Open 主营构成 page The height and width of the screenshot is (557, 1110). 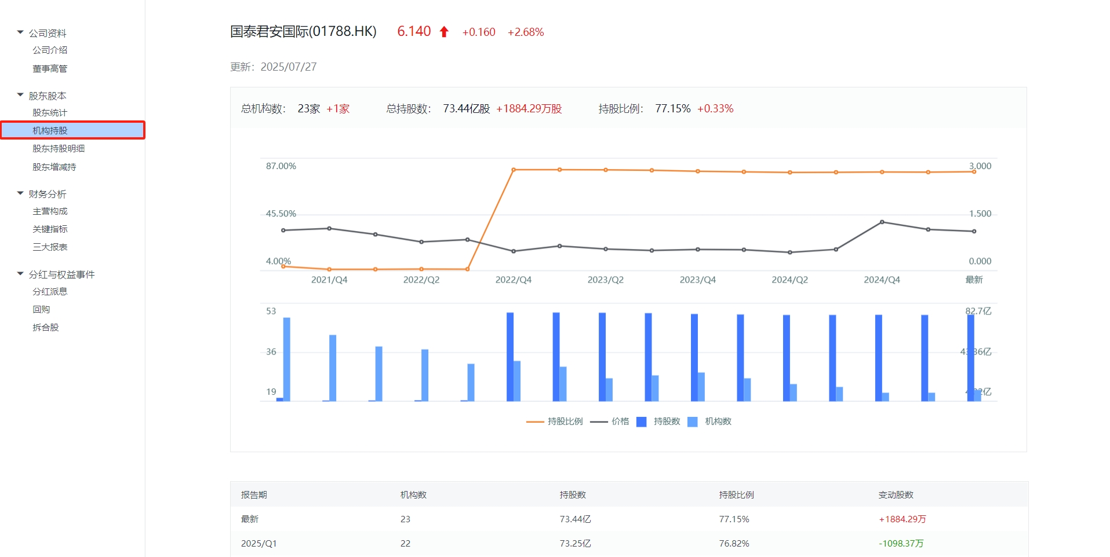click(50, 211)
